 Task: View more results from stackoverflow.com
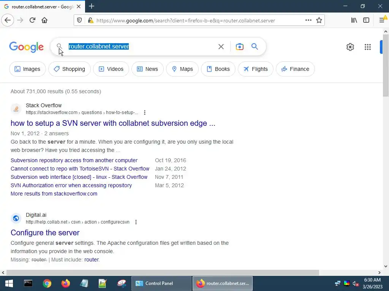[x=54, y=194]
